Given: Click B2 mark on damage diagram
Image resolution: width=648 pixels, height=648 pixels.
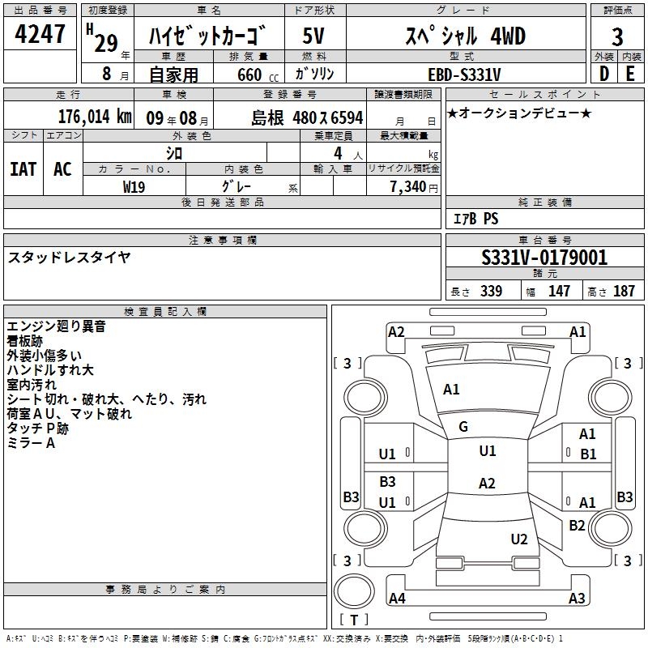Looking at the screenshot, I should pos(577,526).
